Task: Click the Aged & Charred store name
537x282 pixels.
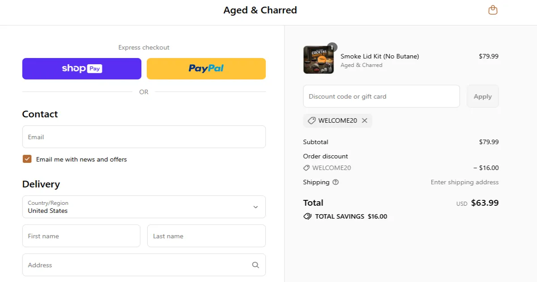Action: click(260, 10)
